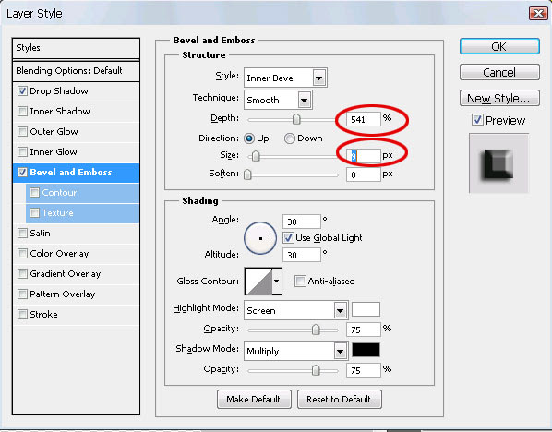Screen dimensions: 552x432
Task: Select the Satin effect row label
Action: pos(40,233)
